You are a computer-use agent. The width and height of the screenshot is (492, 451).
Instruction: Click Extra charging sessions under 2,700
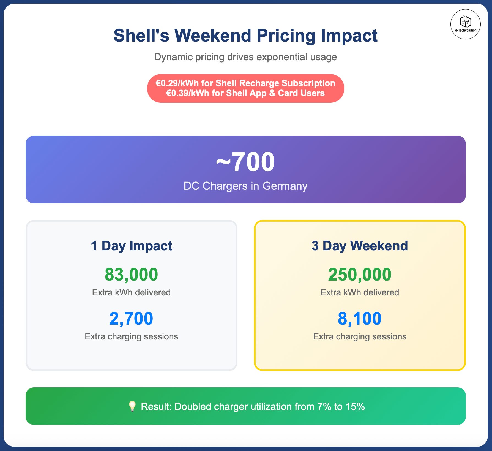[131, 336]
